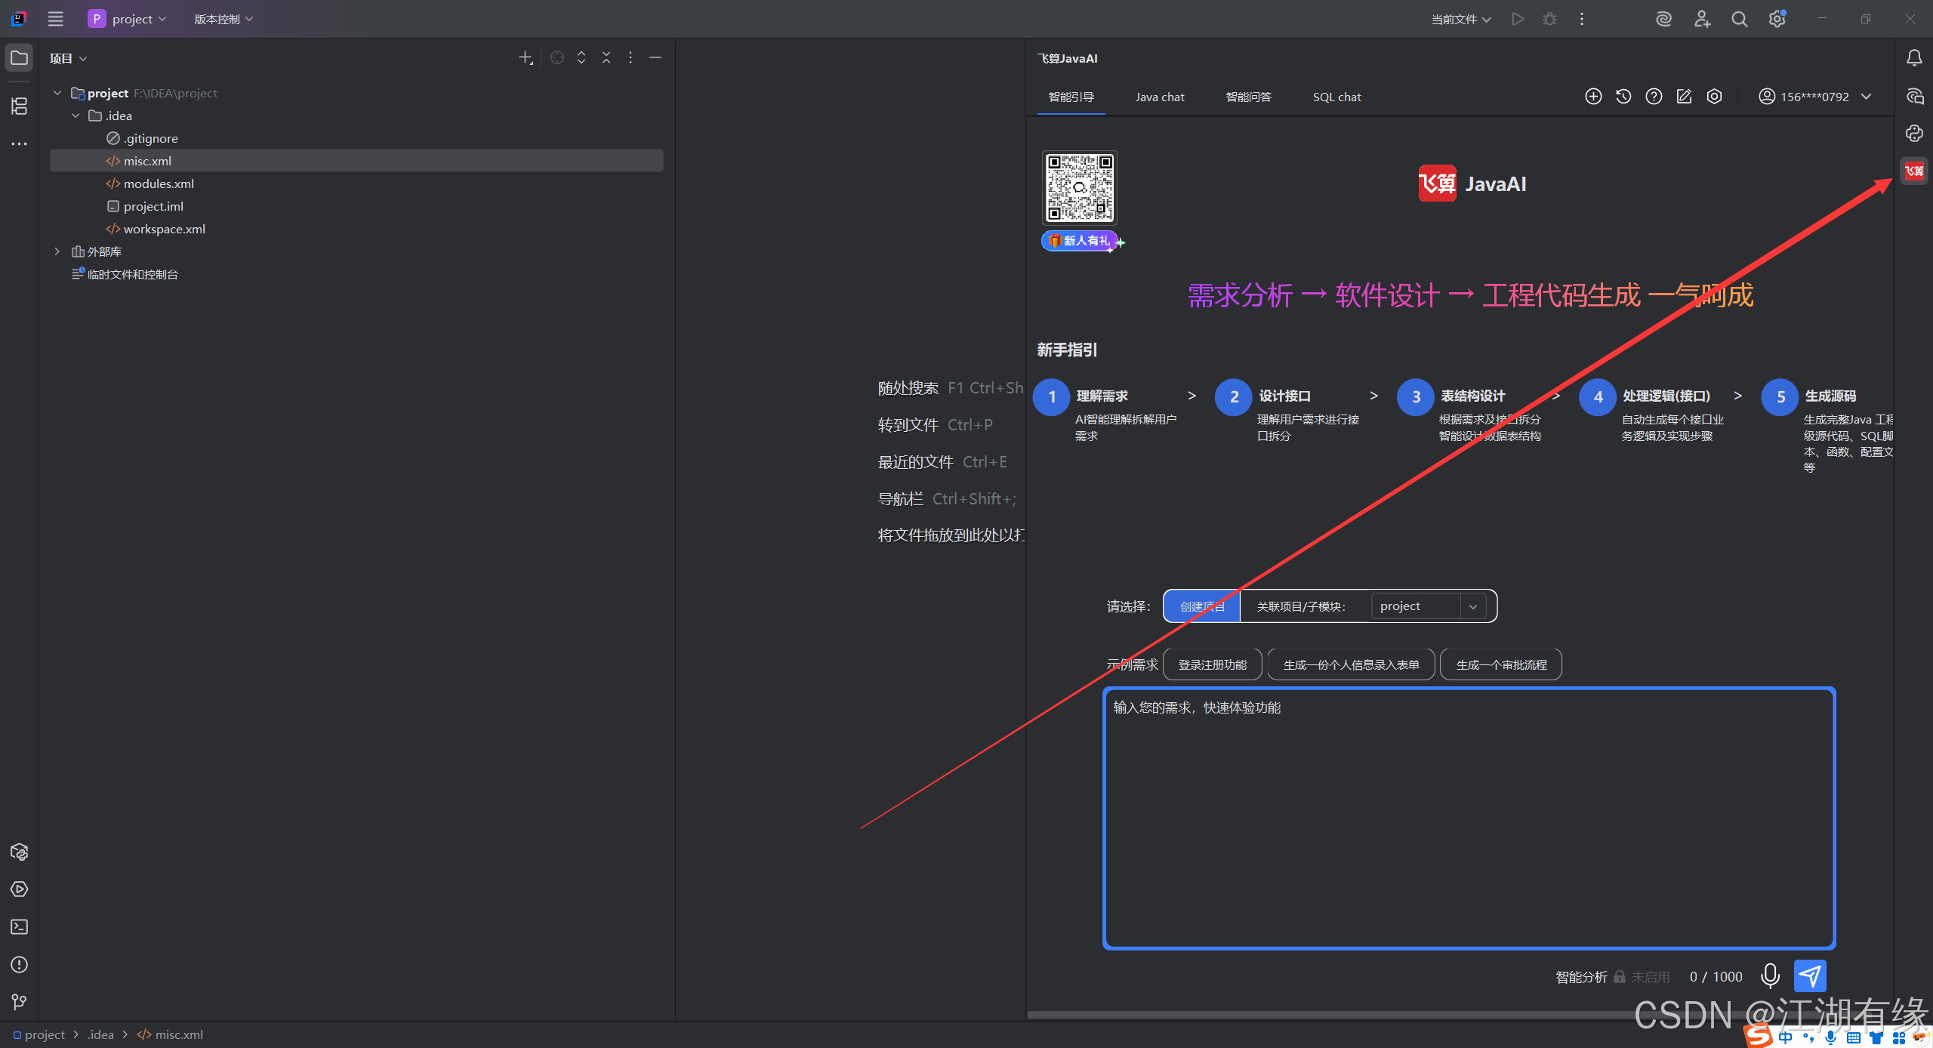
Task: Open the Project tool window icon
Action: point(19,58)
